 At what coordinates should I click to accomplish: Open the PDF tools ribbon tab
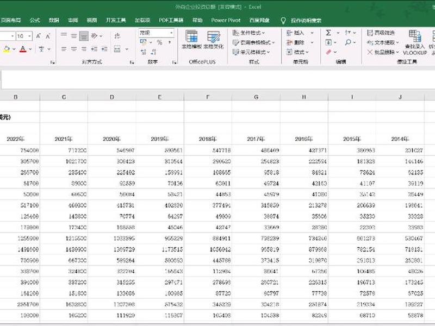[x=171, y=20]
